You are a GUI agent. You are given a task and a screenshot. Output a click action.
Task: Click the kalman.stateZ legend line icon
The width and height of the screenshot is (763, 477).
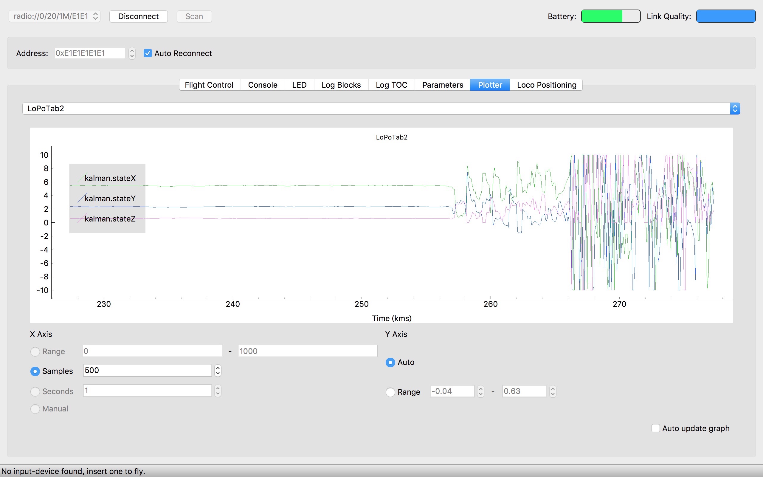click(x=82, y=218)
